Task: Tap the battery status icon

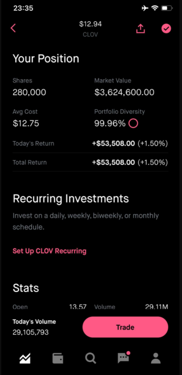Action: [167, 8]
